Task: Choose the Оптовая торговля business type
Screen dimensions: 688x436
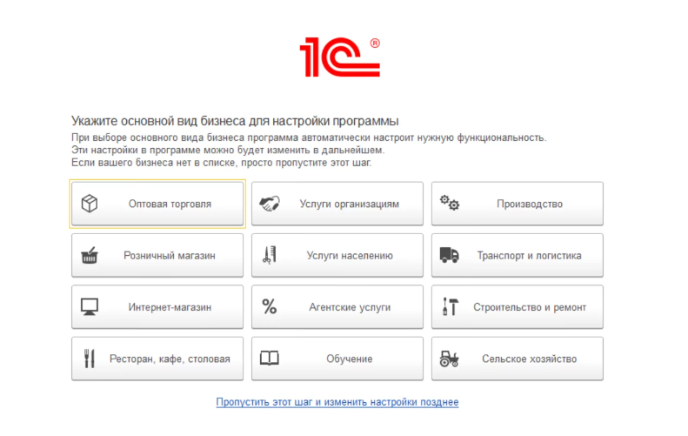Action: tap(157, 204)
